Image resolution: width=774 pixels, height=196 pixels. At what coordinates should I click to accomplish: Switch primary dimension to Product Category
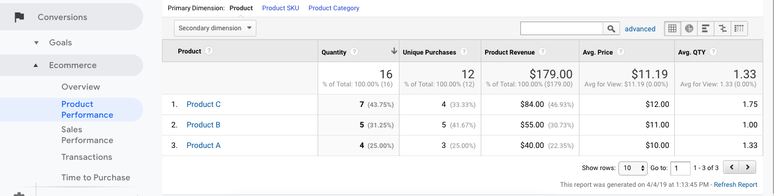click(334, 8)
